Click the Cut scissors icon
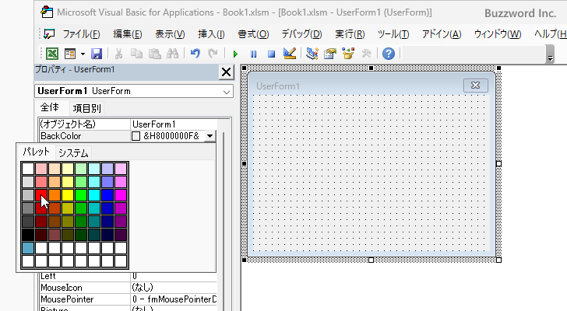This screenshot has width=567, height=311. click(118, 54)
